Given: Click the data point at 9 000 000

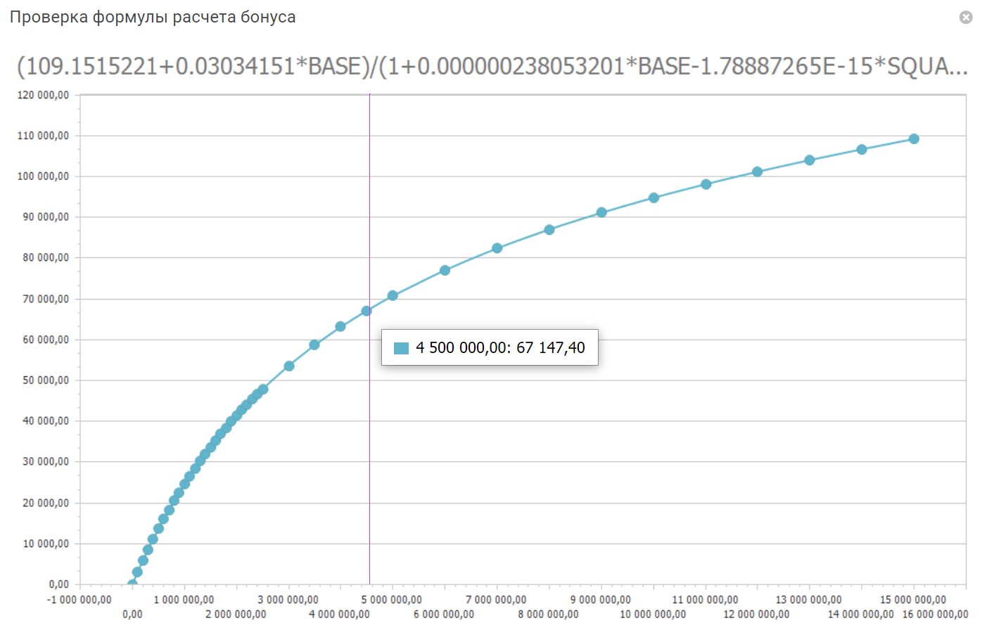Looking at the screenshot, I should click(601, 212).
